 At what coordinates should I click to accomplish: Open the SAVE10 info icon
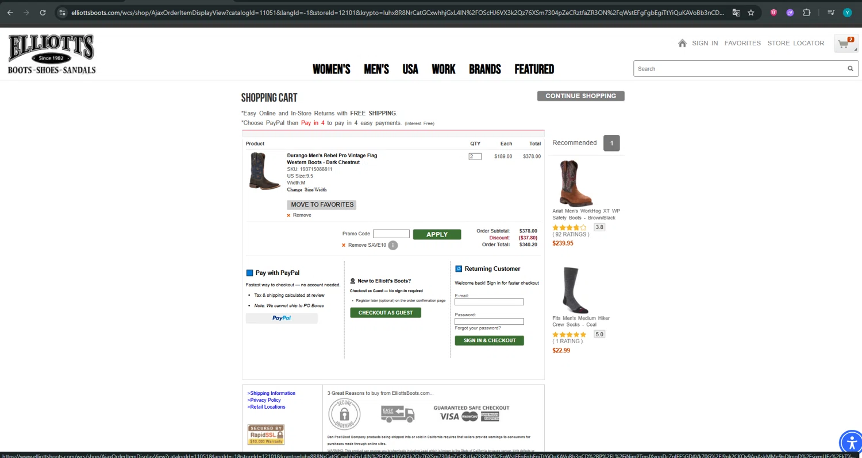pos(392,245)
